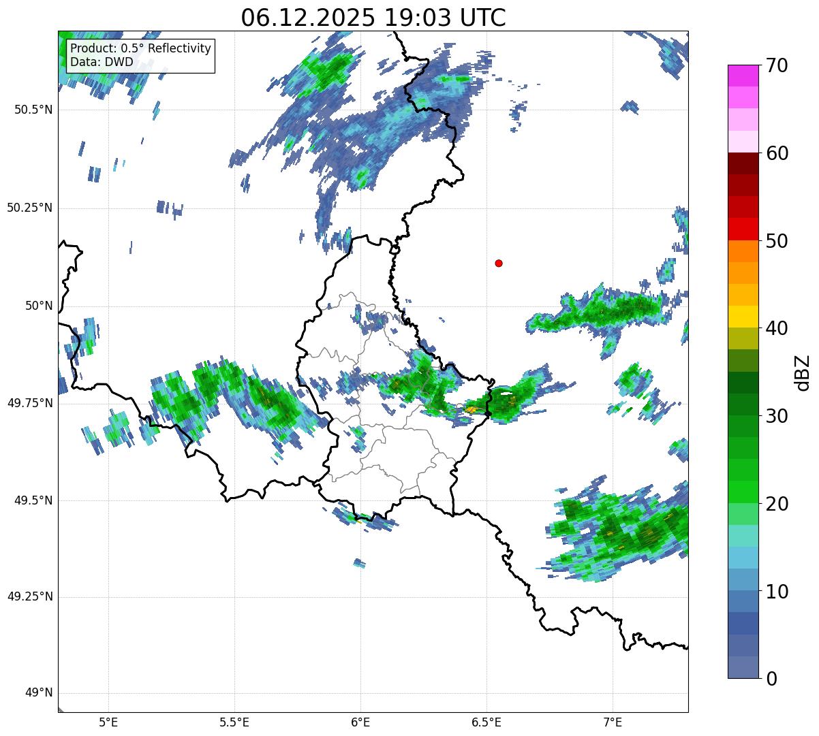Screen dimensions: 819x736
Task: Click the 'Data: DWD' text
Action: 102,62
